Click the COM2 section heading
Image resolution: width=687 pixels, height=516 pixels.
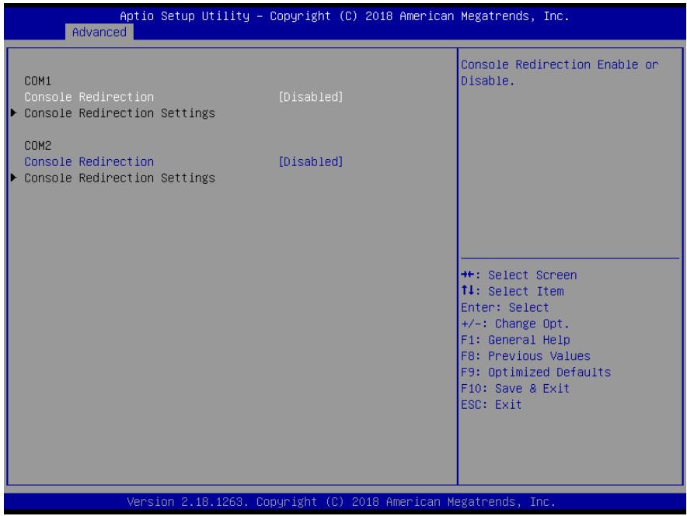(37, 145)
